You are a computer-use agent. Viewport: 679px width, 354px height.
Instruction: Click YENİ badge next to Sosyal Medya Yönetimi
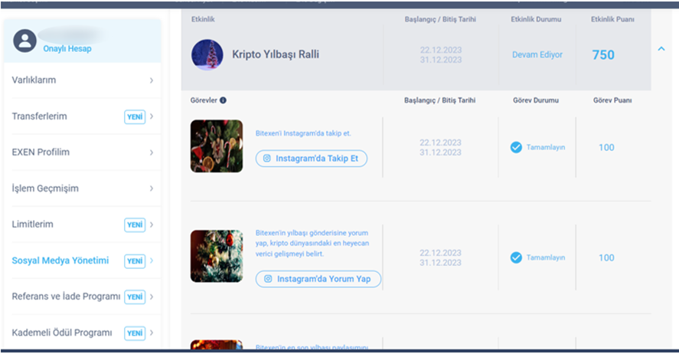(135, 261)
